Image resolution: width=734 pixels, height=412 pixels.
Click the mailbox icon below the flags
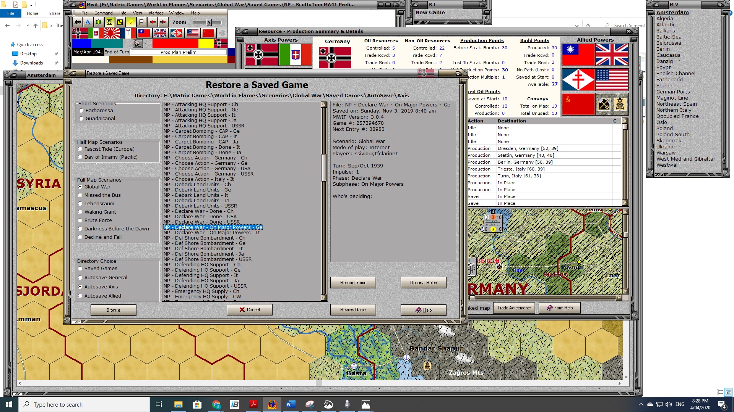coord(138,43)
